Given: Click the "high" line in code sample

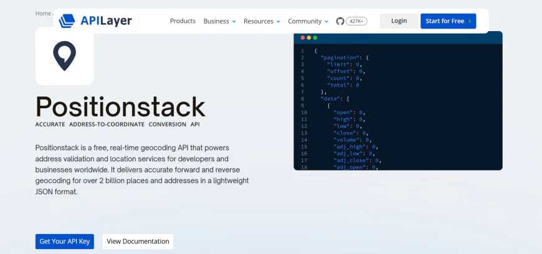Looking at the screenshot, I should tap(349, 120).
